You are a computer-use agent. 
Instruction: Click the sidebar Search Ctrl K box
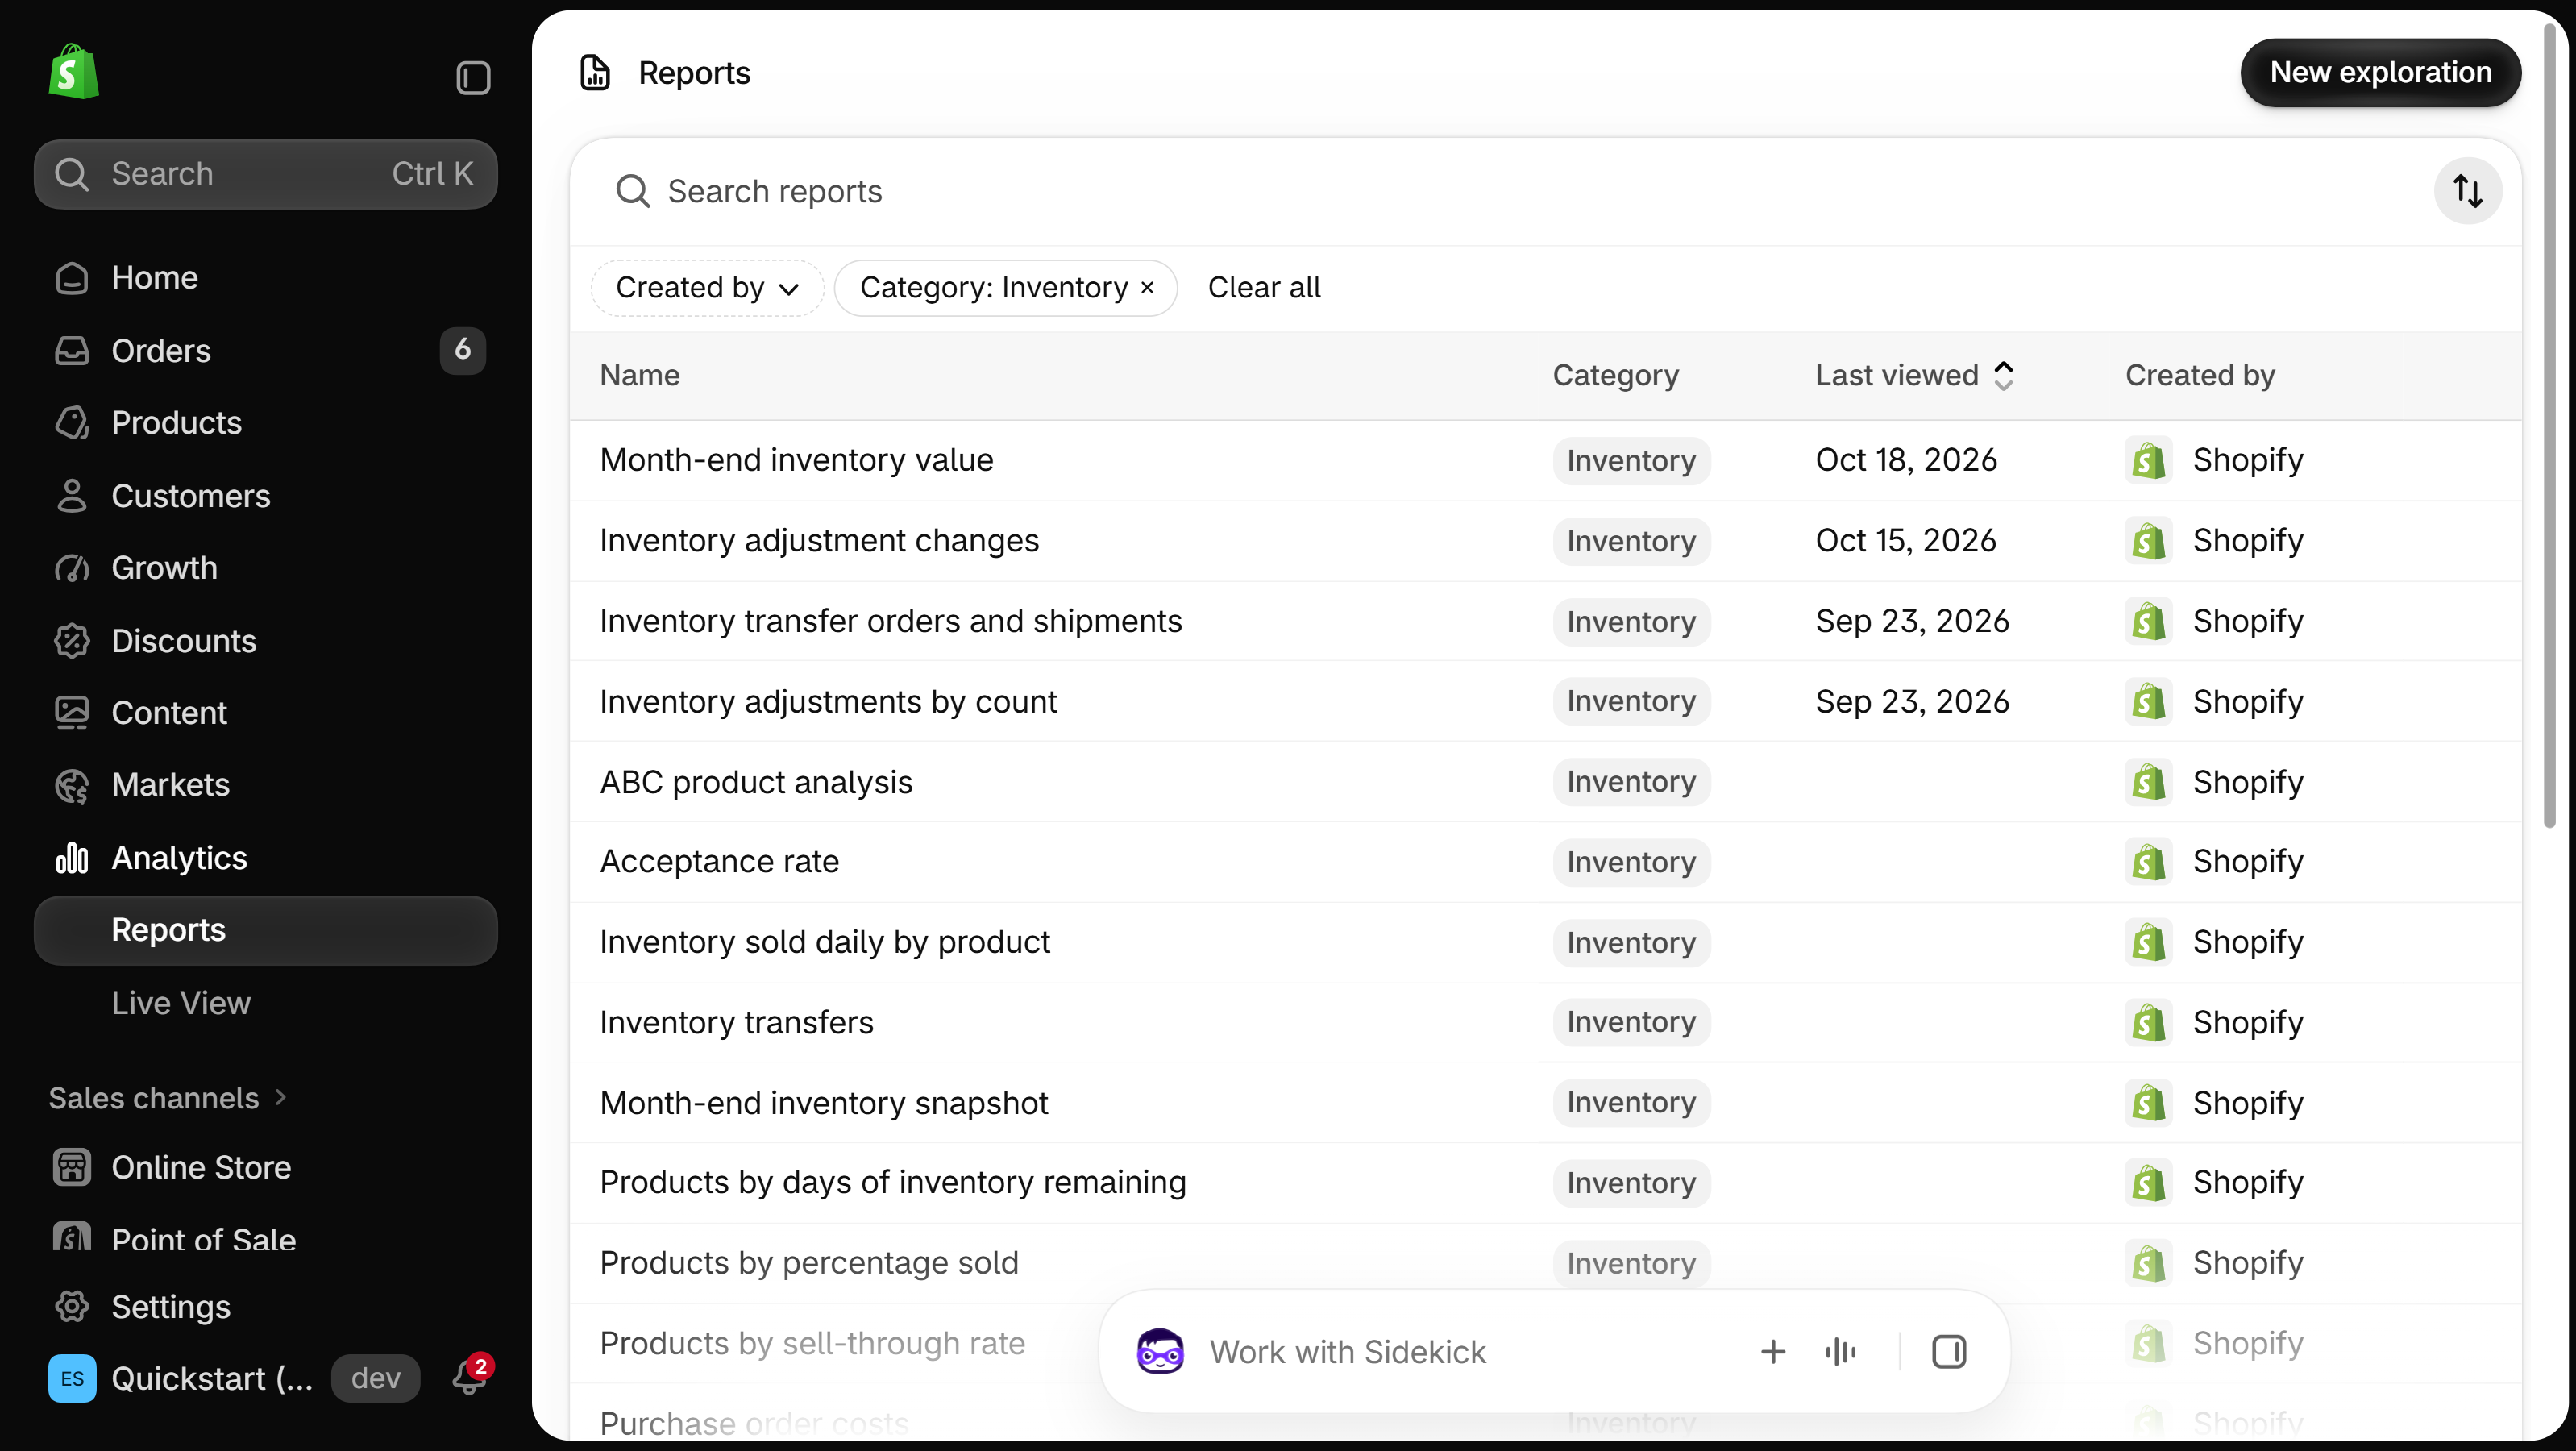(x=266, y=174)
